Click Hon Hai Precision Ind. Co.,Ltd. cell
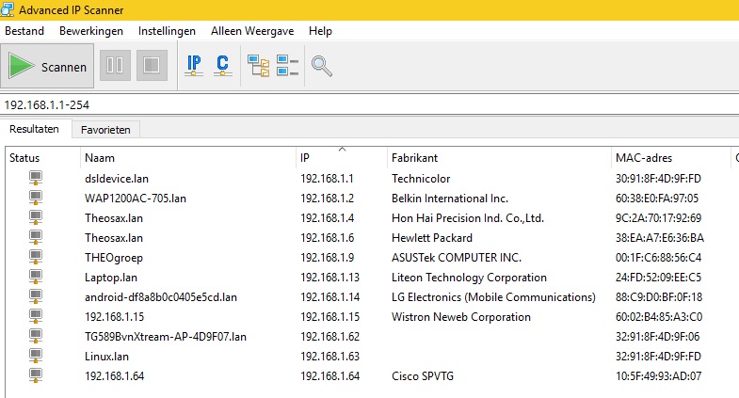The height and width of the screenshot is (398, 739). (468, 218)
